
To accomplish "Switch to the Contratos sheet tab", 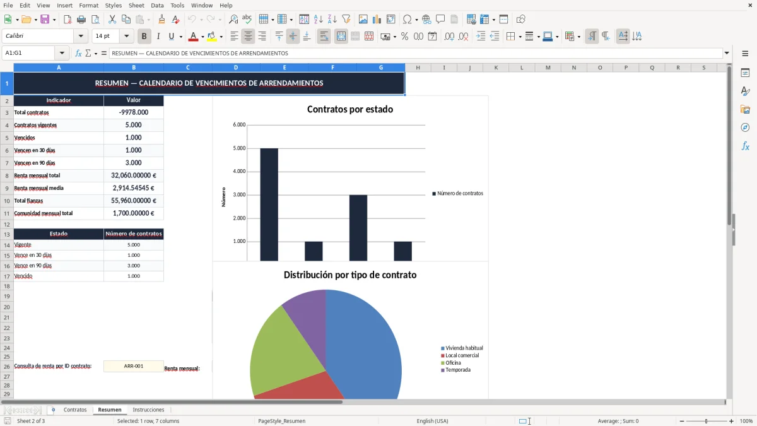I will (75, 410).
